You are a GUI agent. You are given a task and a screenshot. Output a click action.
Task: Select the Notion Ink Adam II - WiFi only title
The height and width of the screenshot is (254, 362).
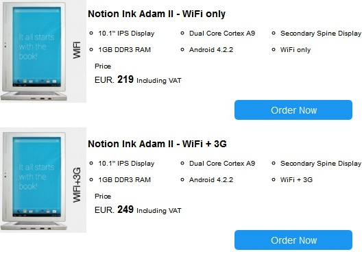click(156, 14)
